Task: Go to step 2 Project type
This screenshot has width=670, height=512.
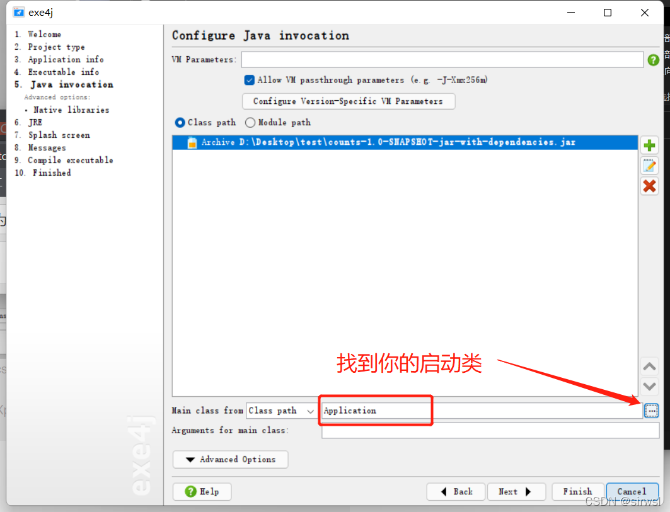Action: click(x=50, y=47)
